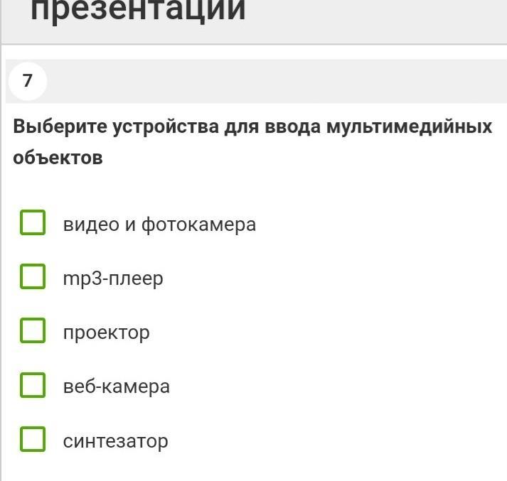Click the mp3-плеер answer text
This screenshot has width=507, height=481.
coord(113,279)
